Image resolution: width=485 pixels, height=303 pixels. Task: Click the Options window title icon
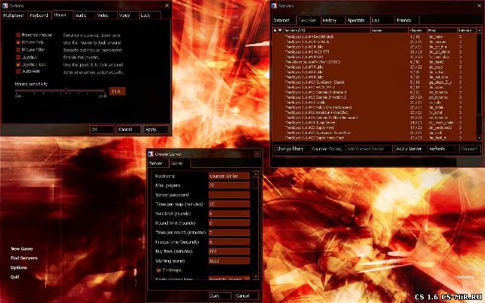point(5,5)
